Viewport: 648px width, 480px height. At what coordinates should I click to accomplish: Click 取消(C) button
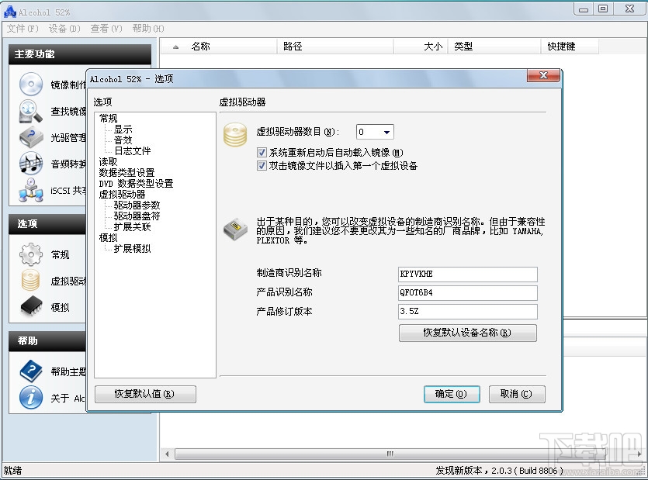517,394
